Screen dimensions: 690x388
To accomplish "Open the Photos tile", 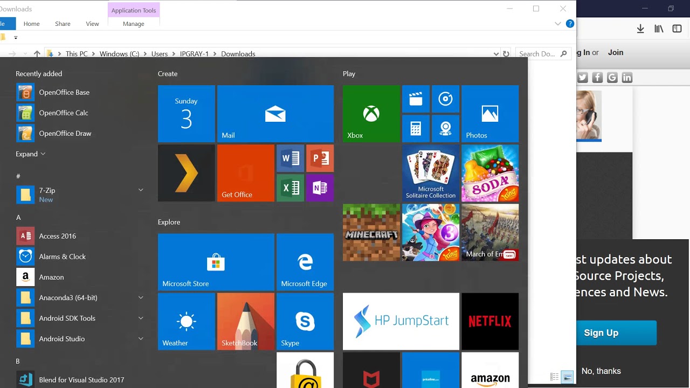I will click(x=490, y=114).
